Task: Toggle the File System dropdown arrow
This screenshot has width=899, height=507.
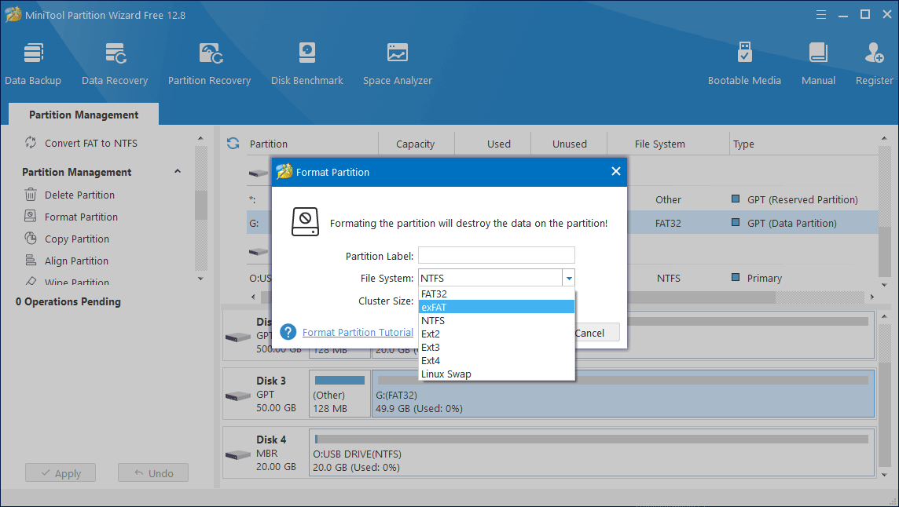Action: (568, 278)
